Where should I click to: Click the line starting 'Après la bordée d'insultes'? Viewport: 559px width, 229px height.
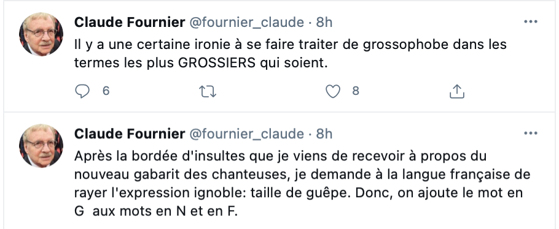pos(281,157)
